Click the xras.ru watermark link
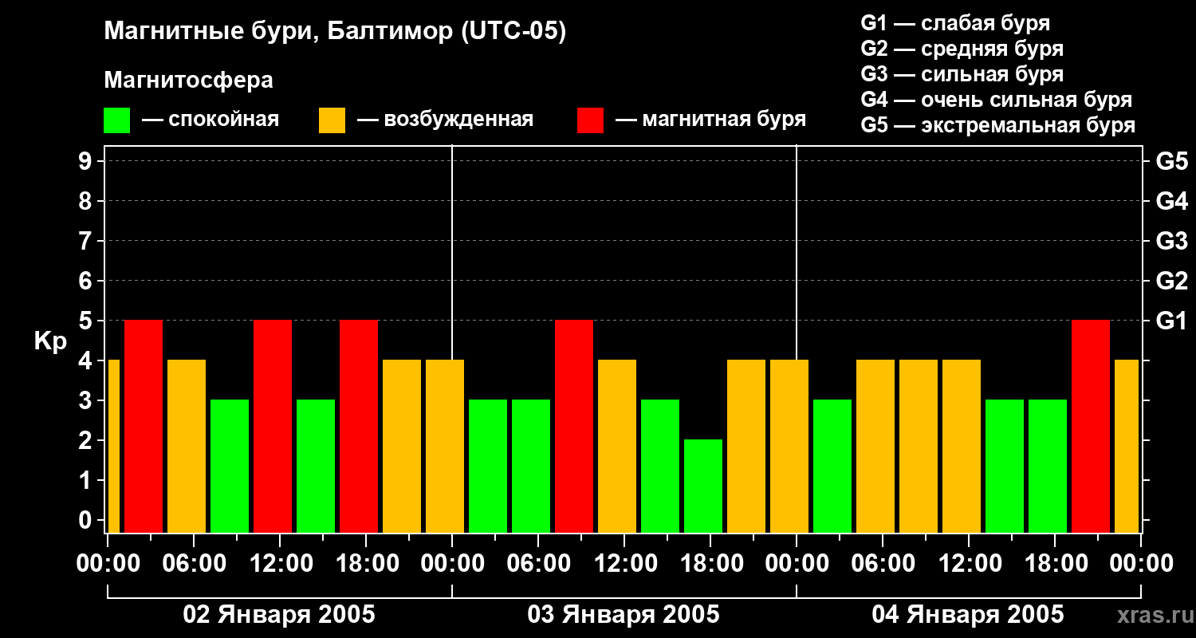 [1151, 615]
